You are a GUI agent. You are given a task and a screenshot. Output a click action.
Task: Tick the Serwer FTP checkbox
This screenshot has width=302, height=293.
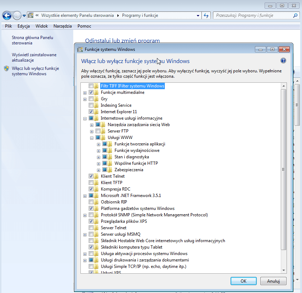(98, 131)
